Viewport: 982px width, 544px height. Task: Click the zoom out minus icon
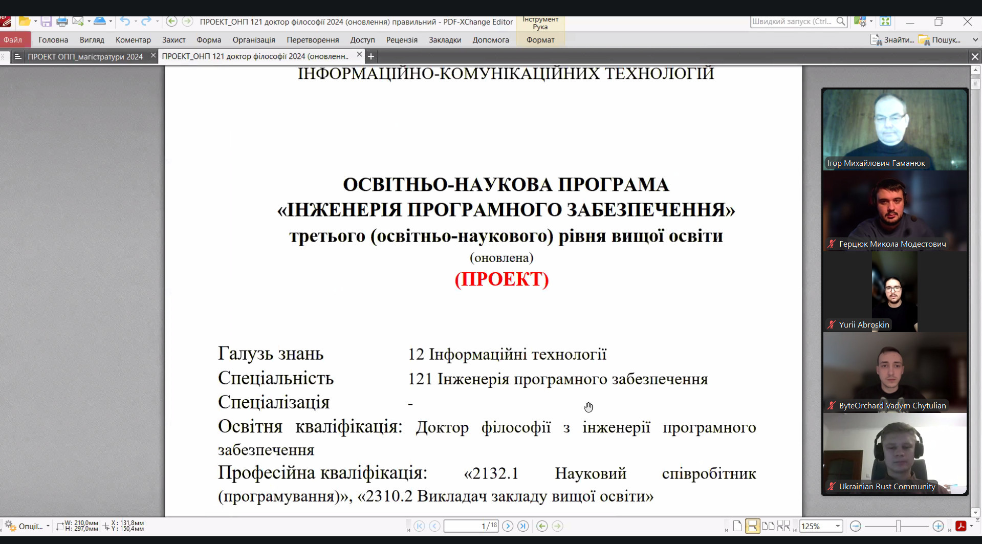(855, 526)
